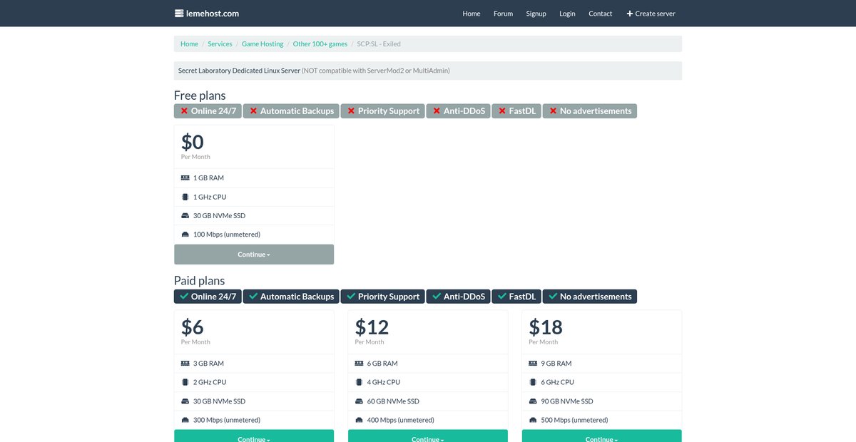Image resolution: width=856 pixels, height=442 pixels.
Task: Click the SSD icon beside 60 GB NVMe
Action: point(360,401)
